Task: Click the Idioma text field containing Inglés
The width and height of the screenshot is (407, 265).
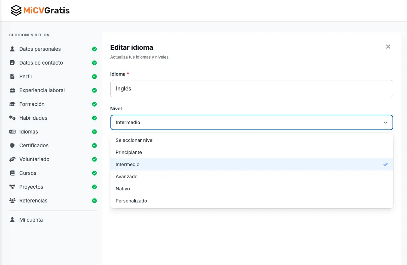Action: click(251, 89)
